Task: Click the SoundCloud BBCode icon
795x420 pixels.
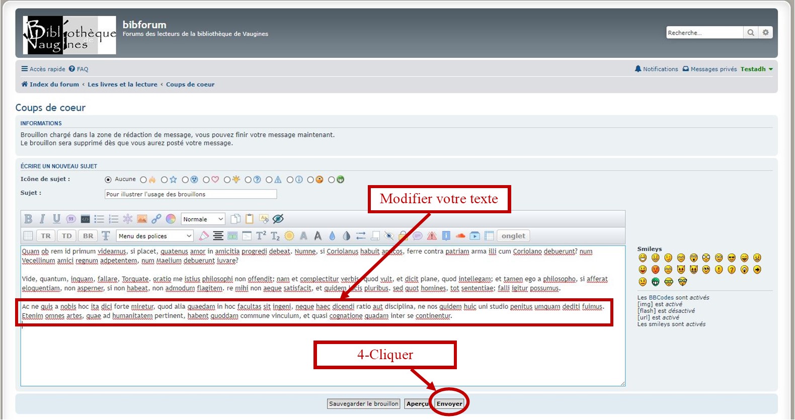Action: (460, 236)
